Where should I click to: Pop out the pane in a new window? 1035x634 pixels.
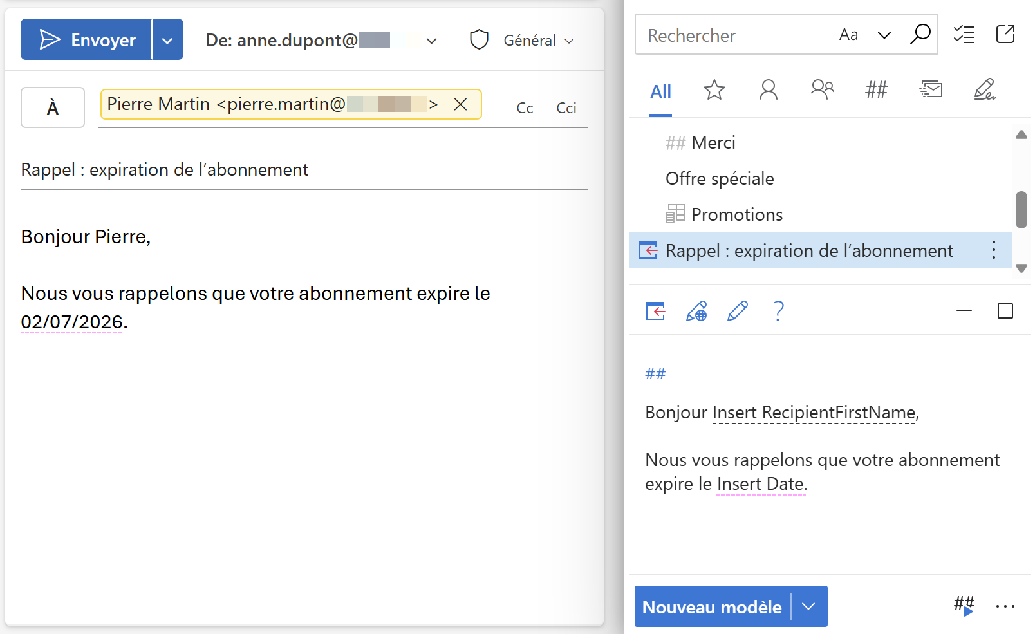coord(1005,34)
